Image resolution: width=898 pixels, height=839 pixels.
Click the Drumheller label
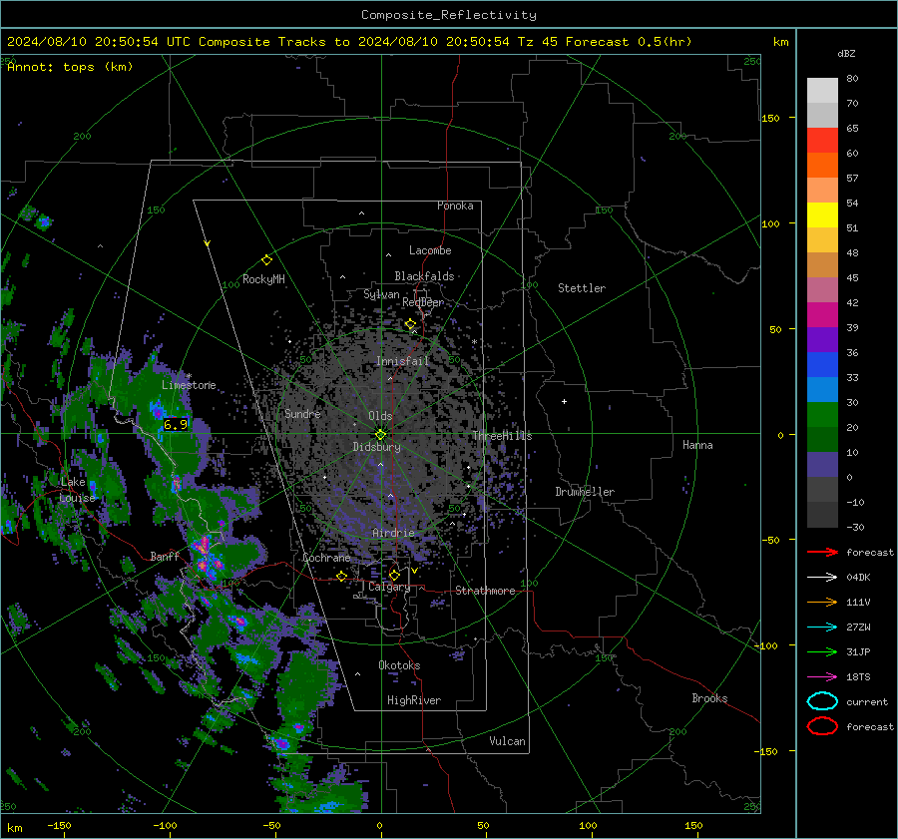(x=585, y=492)
